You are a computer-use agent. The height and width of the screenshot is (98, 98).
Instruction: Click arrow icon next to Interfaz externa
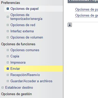pos(8,31)
